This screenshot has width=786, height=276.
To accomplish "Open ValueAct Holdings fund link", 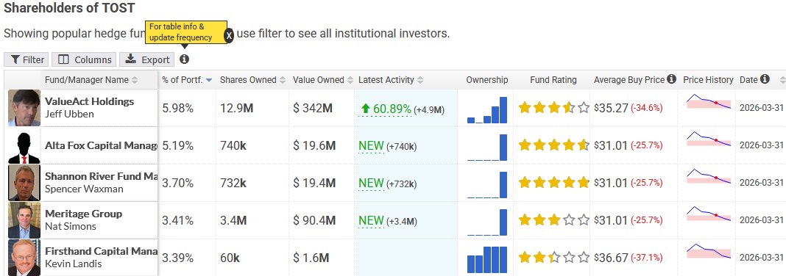I will 89,101.
